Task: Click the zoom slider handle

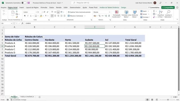Action: [168, 100]
